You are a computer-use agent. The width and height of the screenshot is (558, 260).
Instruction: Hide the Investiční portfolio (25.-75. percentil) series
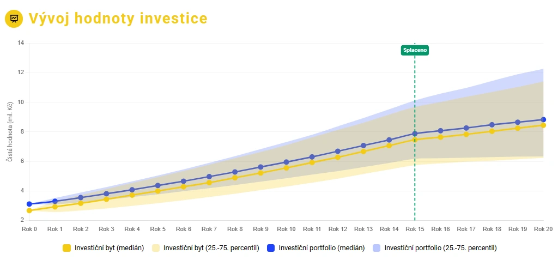(440, 248)
